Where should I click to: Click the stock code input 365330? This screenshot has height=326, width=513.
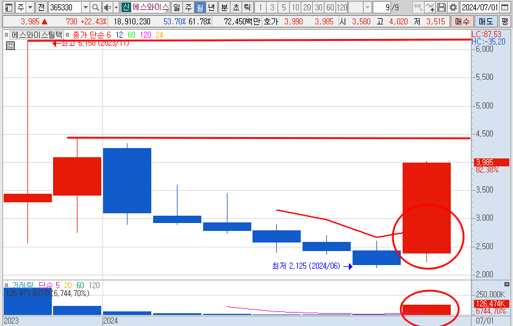tap(65, 7)
